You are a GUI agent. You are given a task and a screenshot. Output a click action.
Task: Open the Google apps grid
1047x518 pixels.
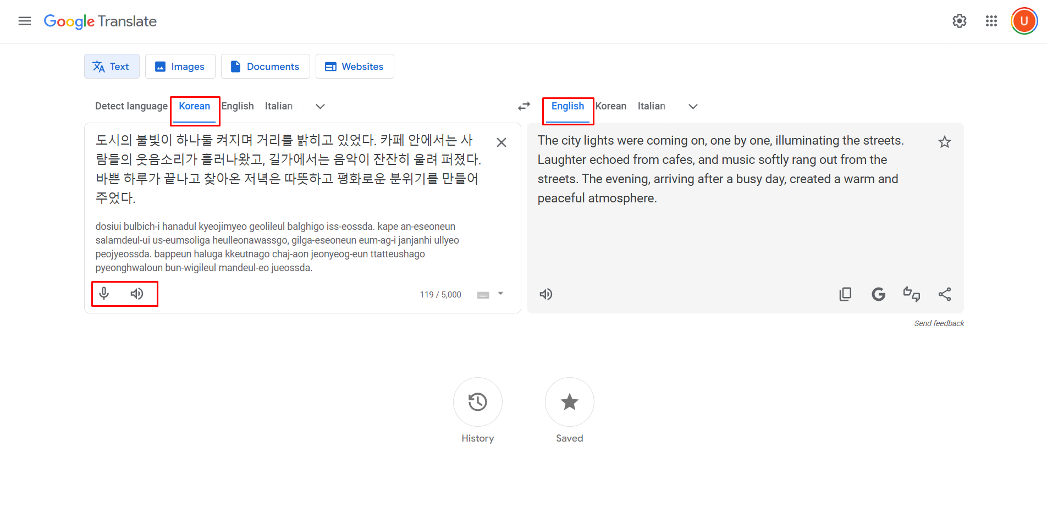point(991,21)
